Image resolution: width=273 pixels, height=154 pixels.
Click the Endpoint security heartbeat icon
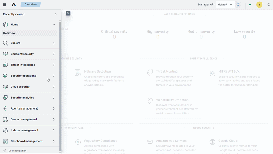pos(5,54)
